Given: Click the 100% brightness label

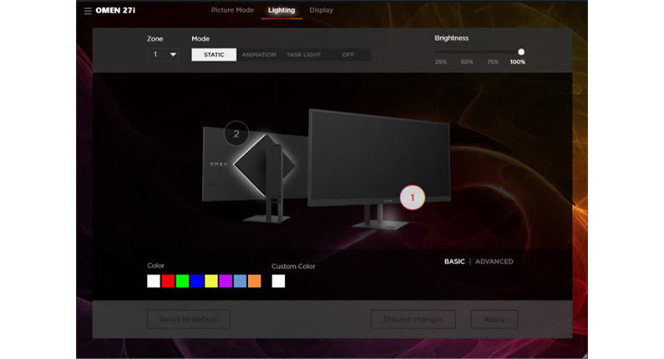Looking at the screenshot, I should point(518,62).
